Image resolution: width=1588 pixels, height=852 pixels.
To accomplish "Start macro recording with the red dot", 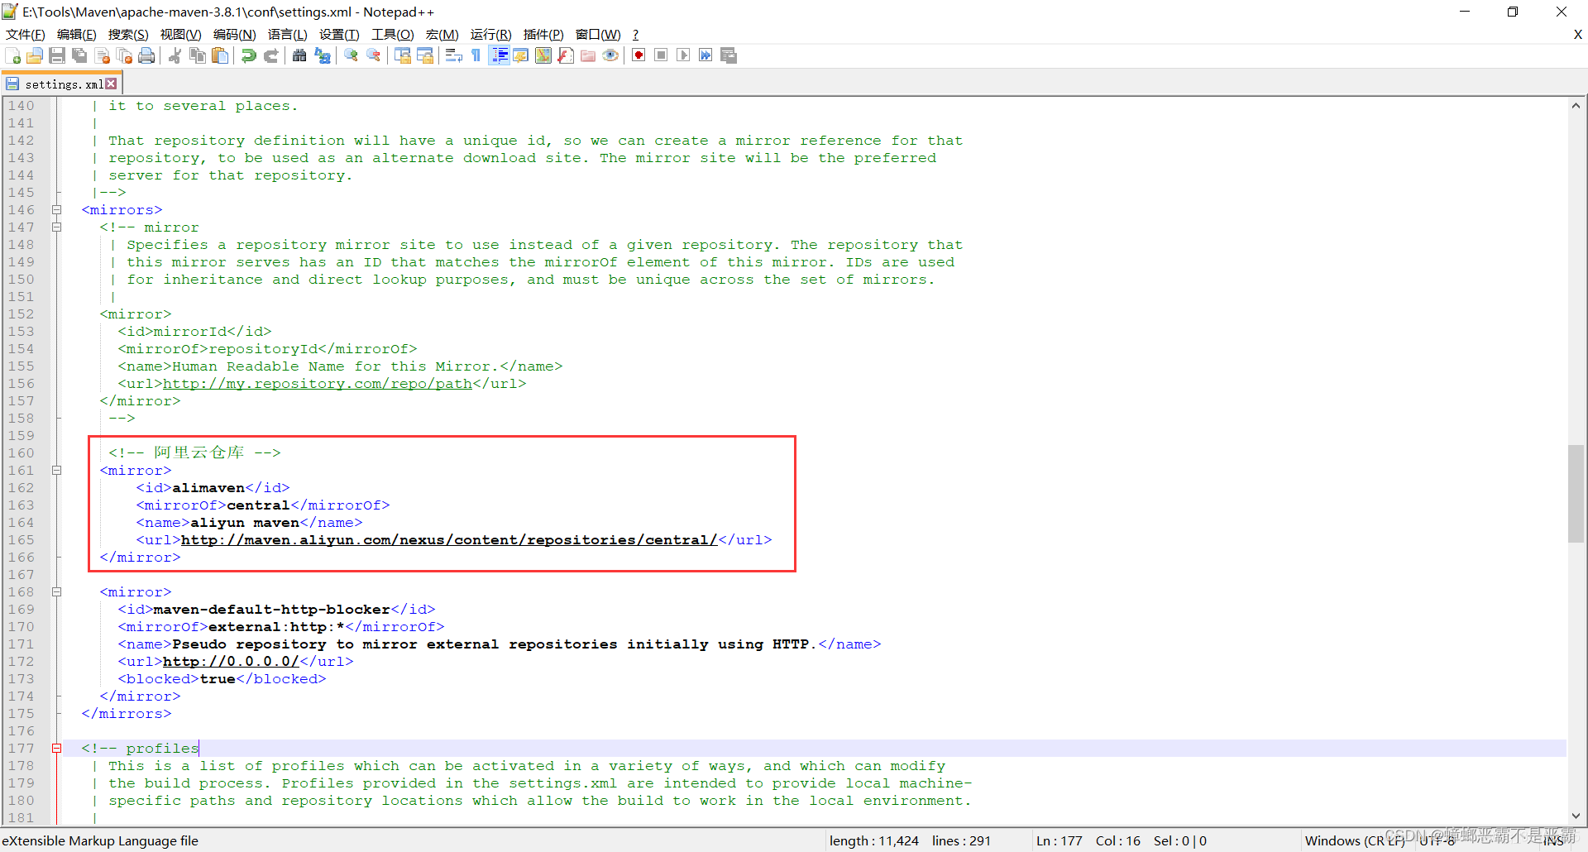I will click(x=639, y=55).
